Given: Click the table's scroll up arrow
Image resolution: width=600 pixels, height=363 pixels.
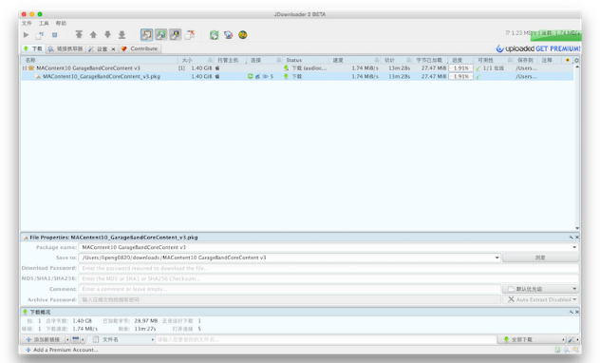Looking at the screenshot, I should click(x=577, y=67).
